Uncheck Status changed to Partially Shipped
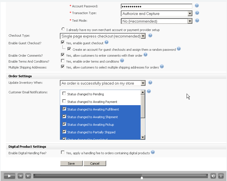This screenshot has height=181, width=227. click(64, 132)
